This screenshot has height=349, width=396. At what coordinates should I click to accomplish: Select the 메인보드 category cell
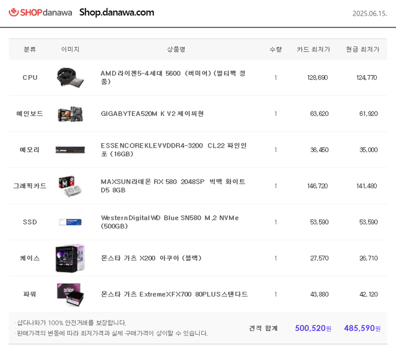30,114
